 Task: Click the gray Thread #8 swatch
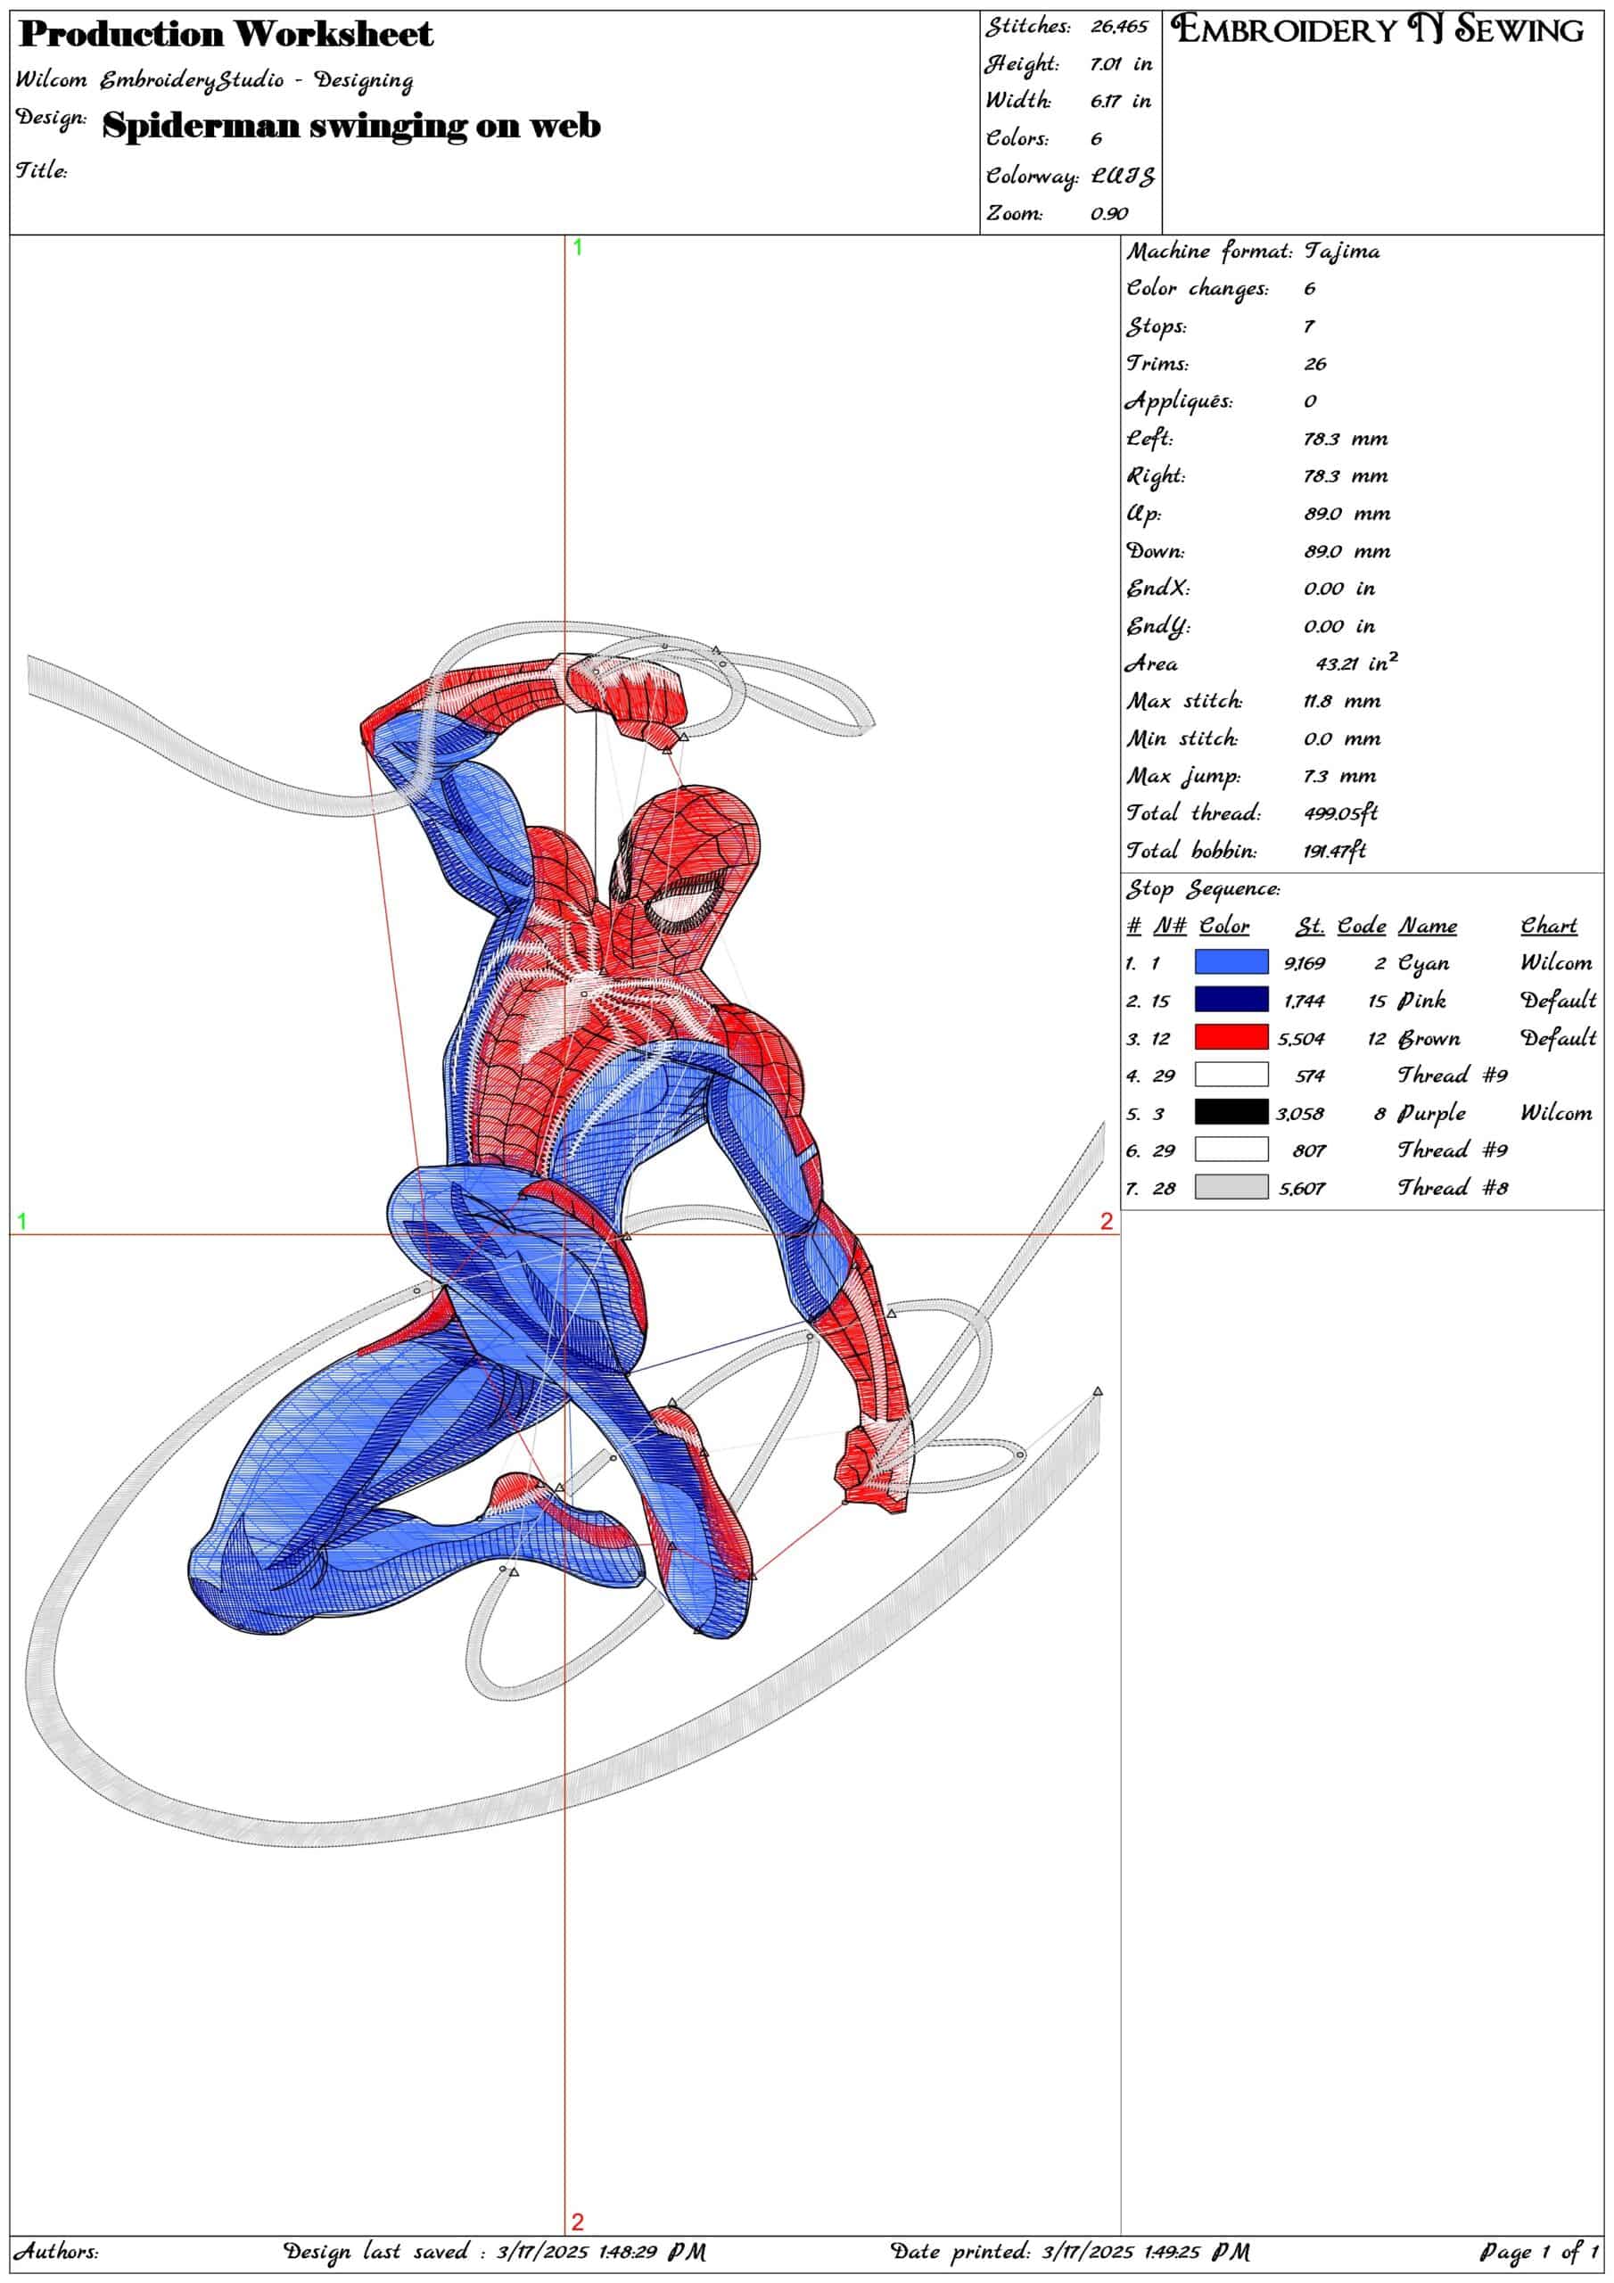point(1231,1186)
